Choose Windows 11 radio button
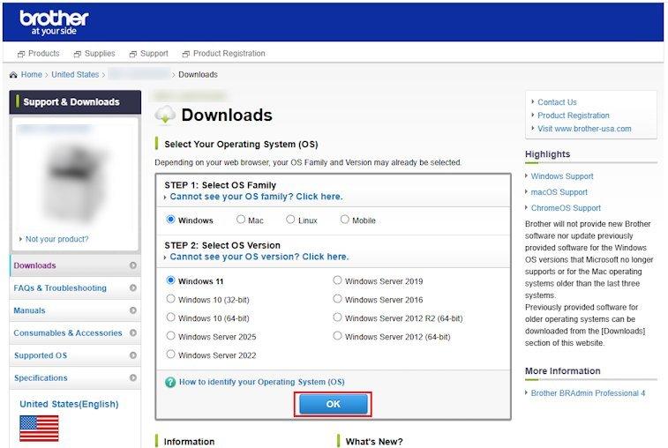The image size is (668, 448). (170, 280)
